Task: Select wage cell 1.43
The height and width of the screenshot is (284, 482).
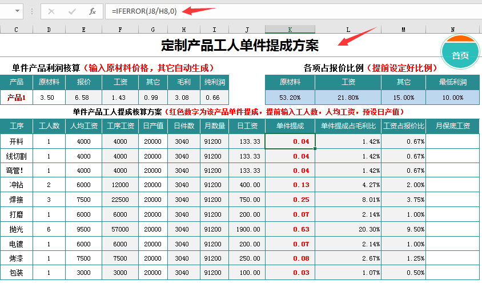Action: pos(120,98)
